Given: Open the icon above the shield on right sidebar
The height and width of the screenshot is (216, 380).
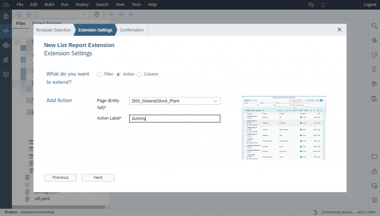Looking at the screenshot, I should (x=374, y=186).
